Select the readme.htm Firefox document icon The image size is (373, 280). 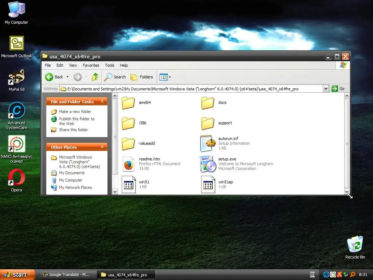pos(129,164)
